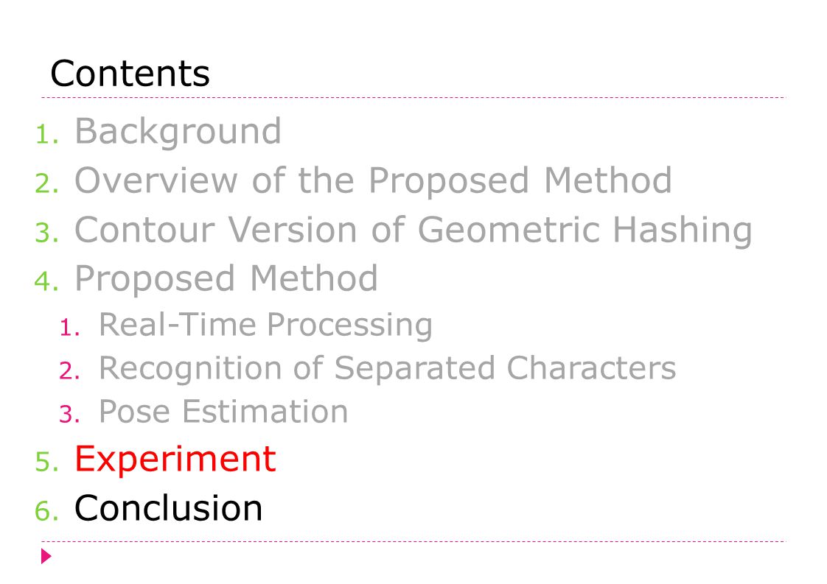827x584 pixels.
Task: Click the Background list item
Action: 178,132
